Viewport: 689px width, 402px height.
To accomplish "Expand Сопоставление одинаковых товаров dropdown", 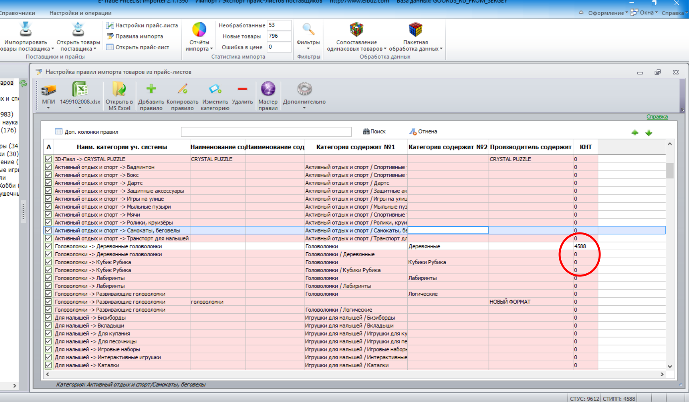I will (x=385, y=49).
